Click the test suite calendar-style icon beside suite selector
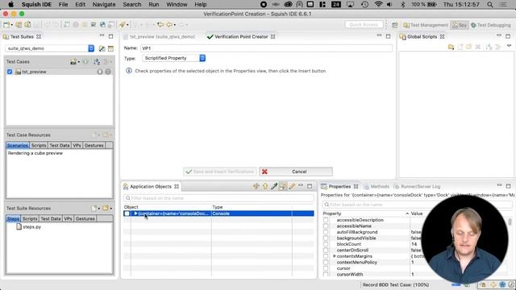Image resolution: width=516 pixels, height=290 pixels. (110, 48)
